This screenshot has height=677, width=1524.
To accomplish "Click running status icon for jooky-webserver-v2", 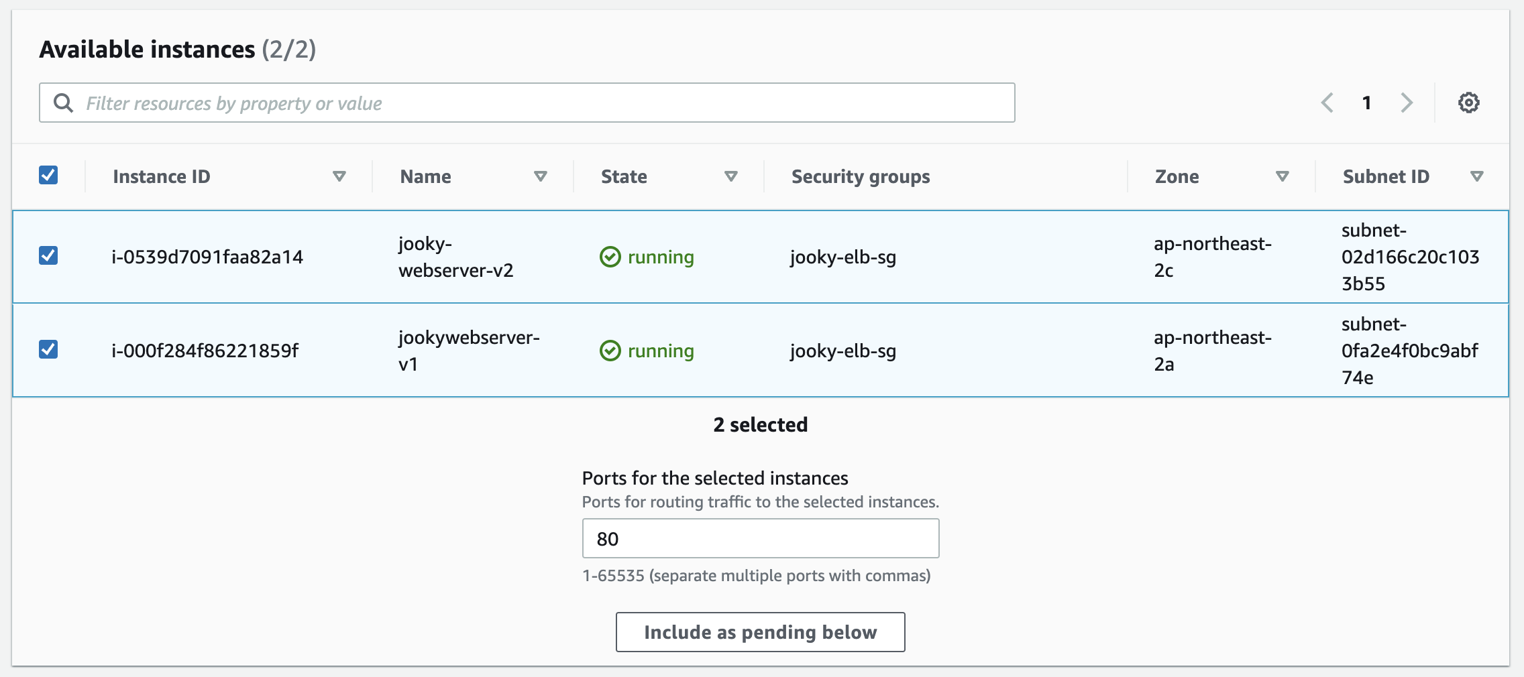I will 610,257.
